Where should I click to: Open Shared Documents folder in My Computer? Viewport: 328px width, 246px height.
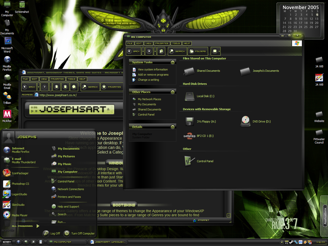pos(202,71)
